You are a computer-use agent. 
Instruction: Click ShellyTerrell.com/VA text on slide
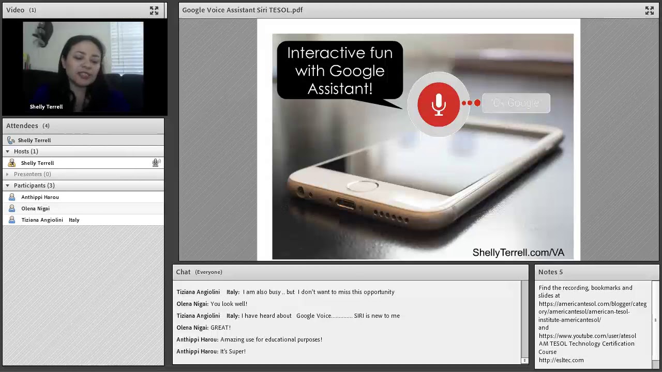518,252
